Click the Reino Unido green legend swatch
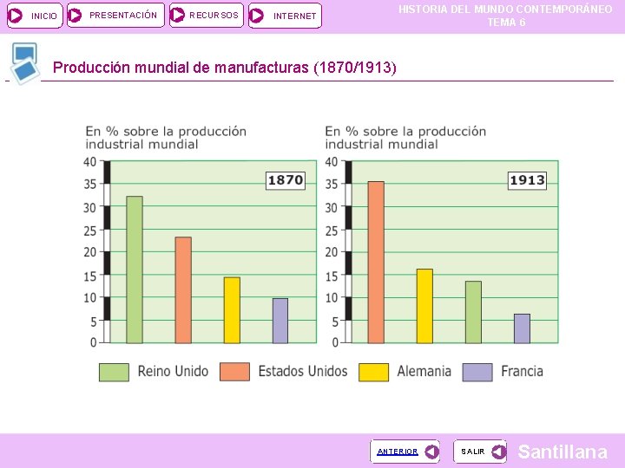 coord(114,372)
